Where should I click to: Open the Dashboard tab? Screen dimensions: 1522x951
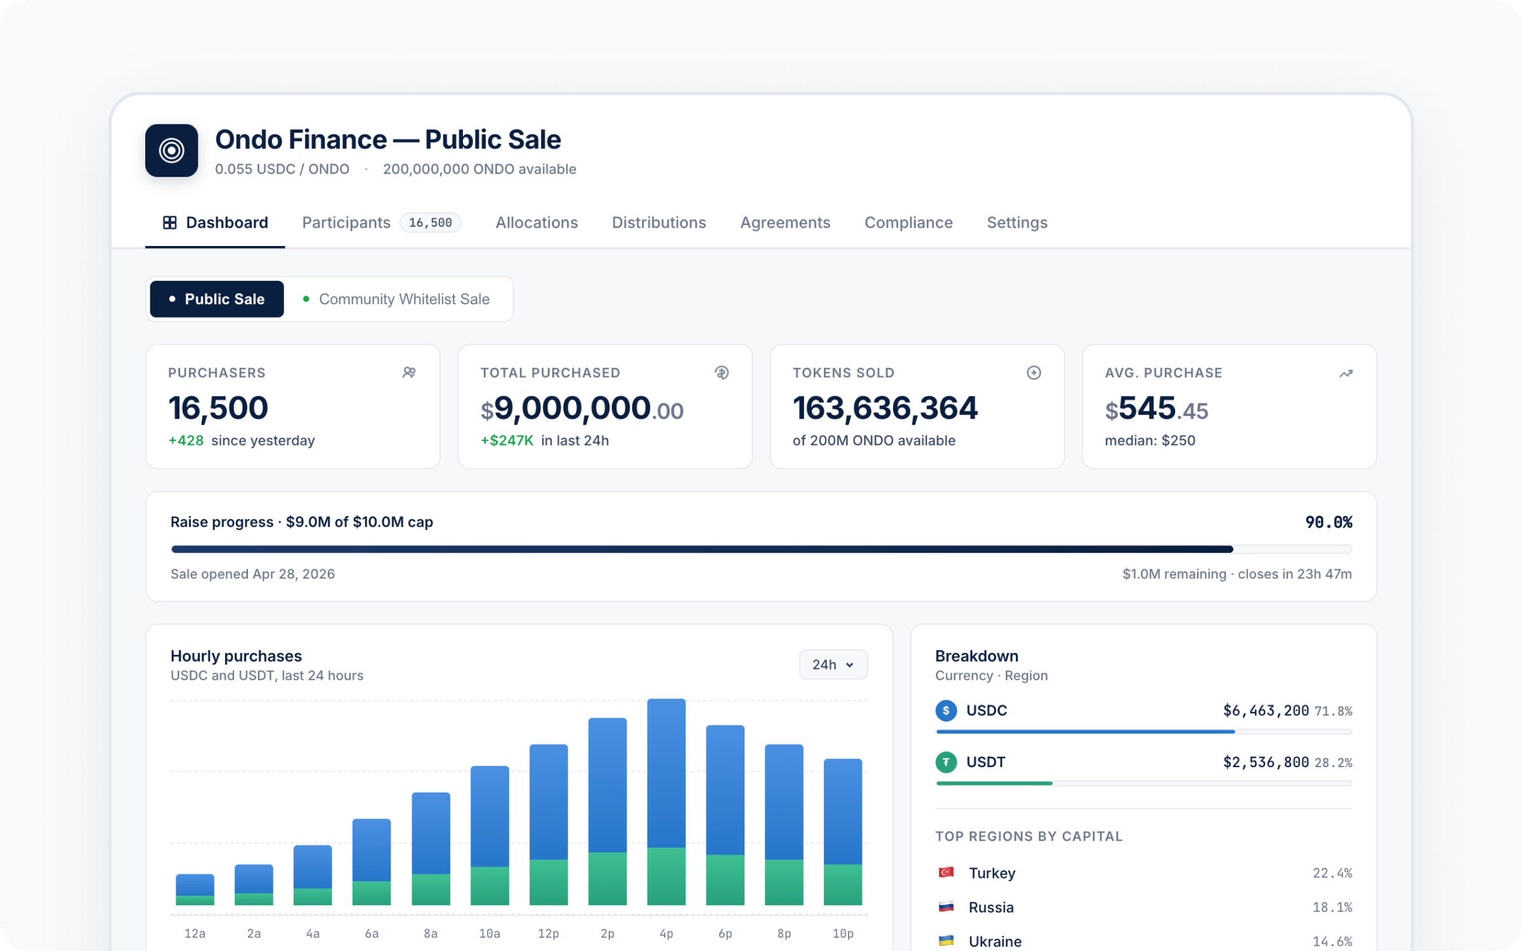coord(215,223)
